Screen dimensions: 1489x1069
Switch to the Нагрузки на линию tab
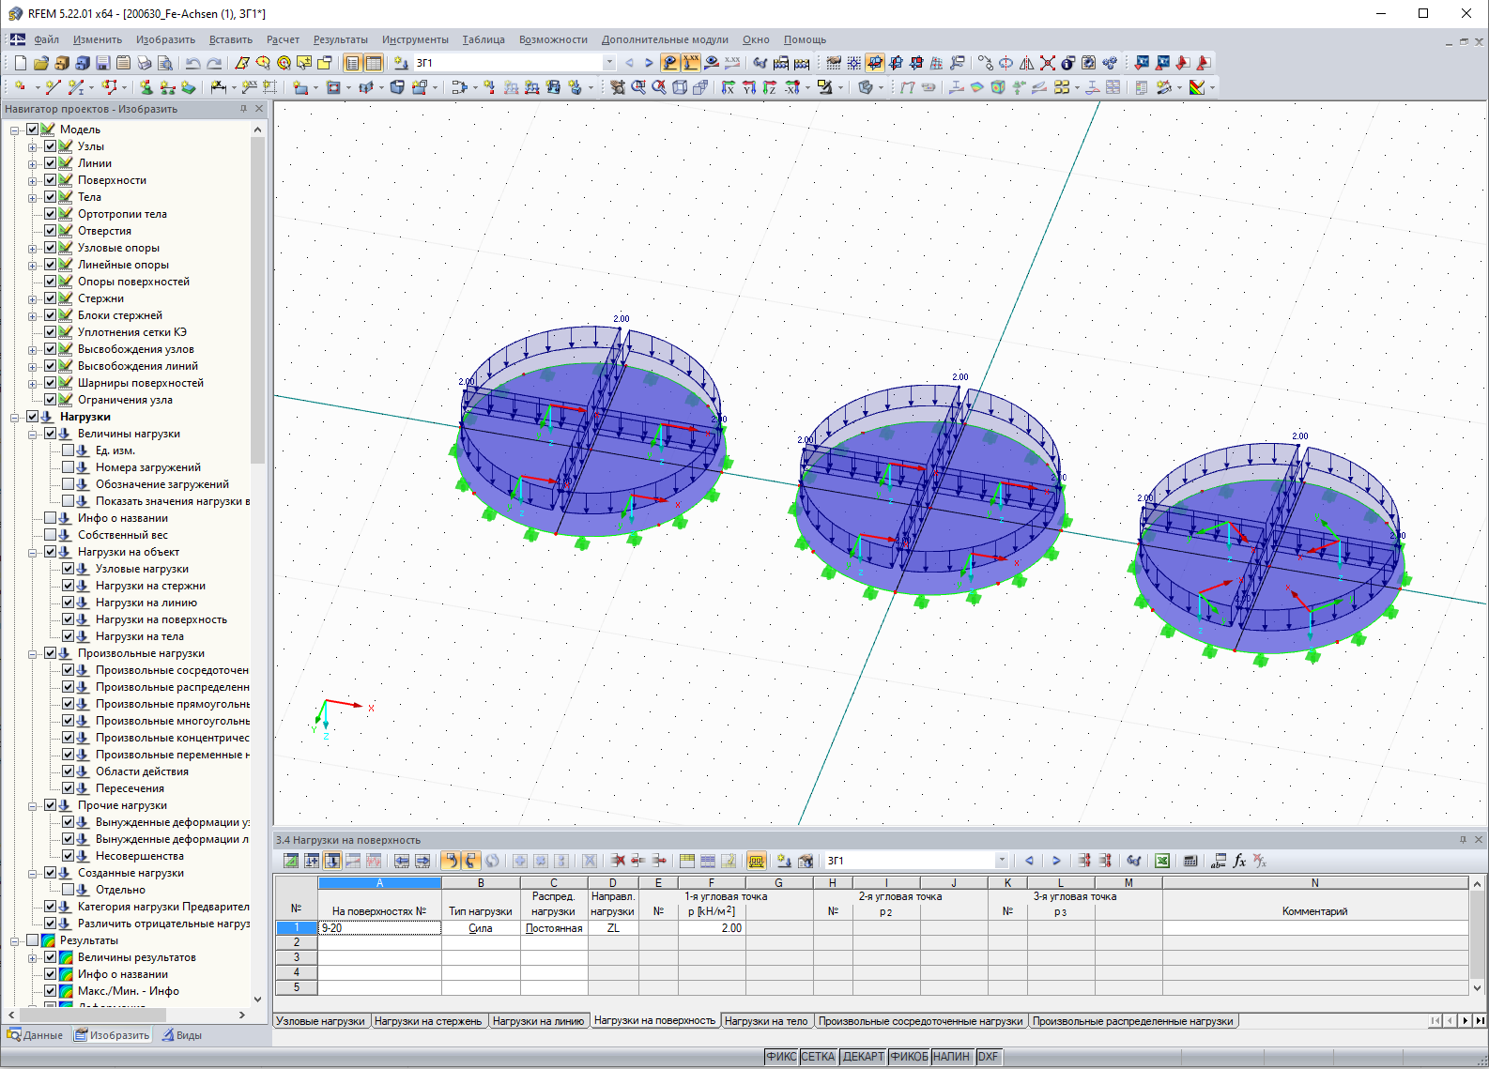[x=538, y=1021]
